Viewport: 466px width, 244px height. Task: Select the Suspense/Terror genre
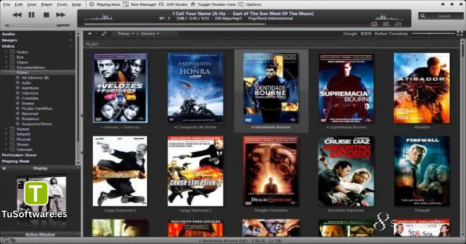click(x=37, y=124)
